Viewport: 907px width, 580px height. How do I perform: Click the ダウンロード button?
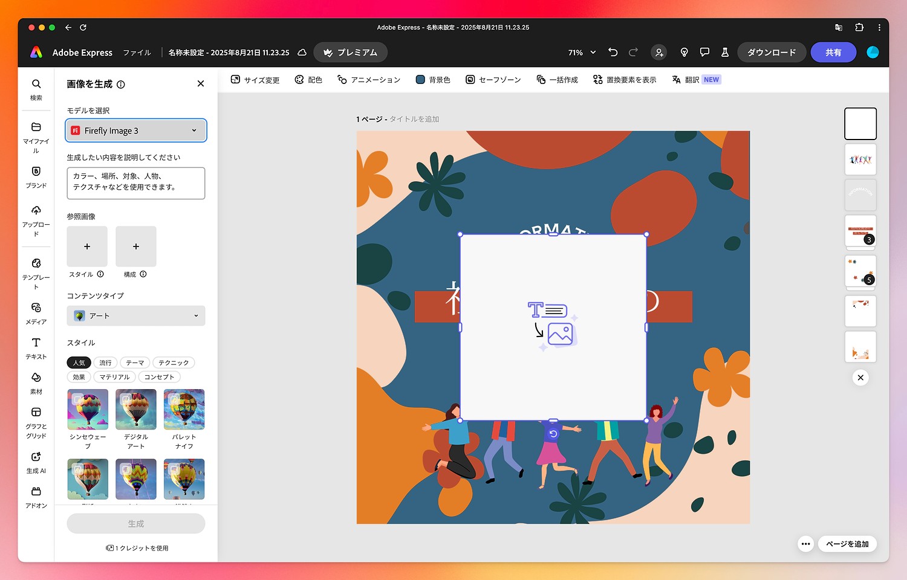(771, 53)
